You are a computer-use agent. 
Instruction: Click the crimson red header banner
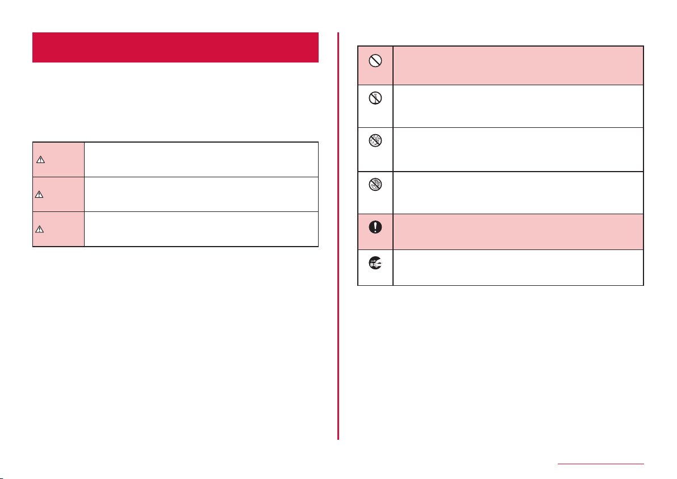175,47
